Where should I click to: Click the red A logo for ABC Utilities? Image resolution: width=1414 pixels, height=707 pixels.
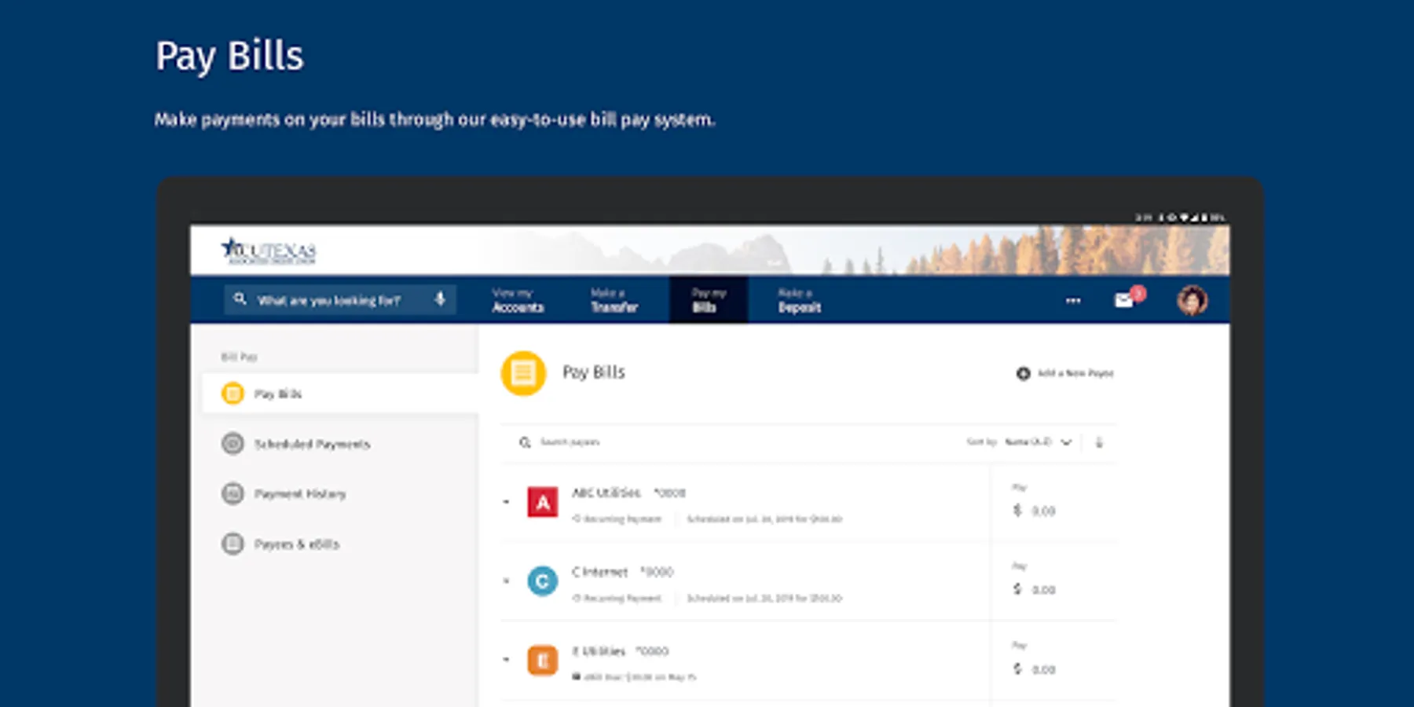coord(543,503)
